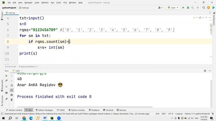Clear all console output with trash icon
216x121 pixels.
coord(12,100)
